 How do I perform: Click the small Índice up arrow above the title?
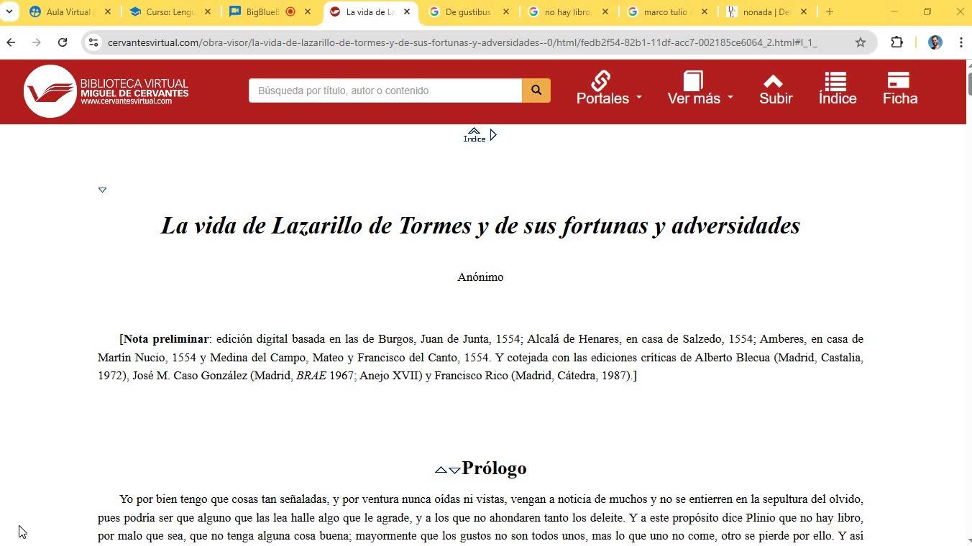[474, 134]
